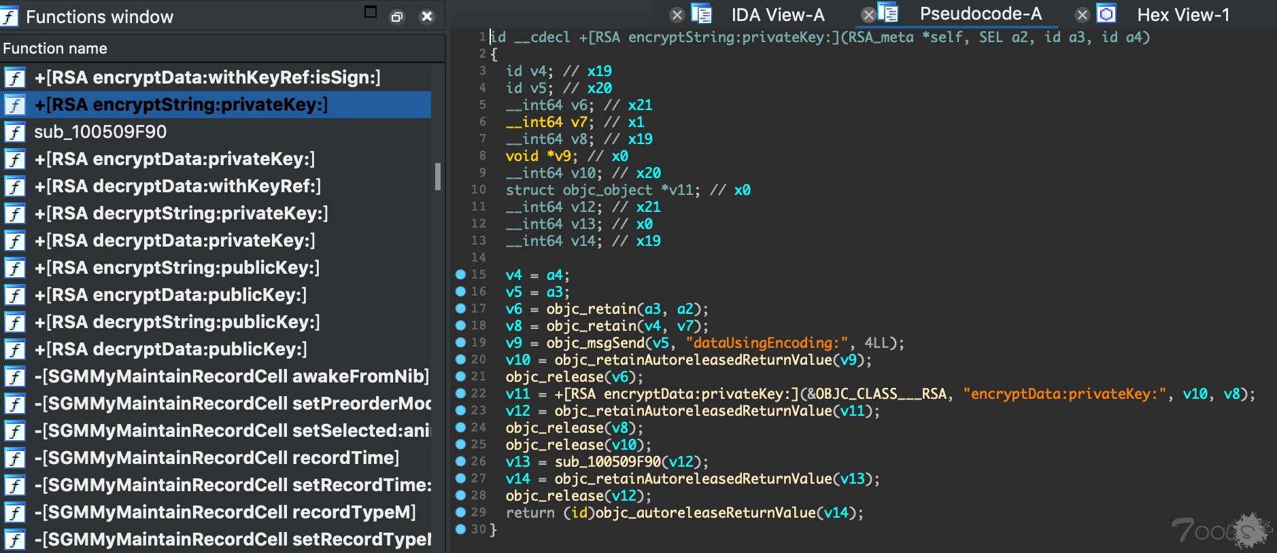Click function icon beside recordTypeM entry
The image size is (1277, 553).
pos(14,512)
